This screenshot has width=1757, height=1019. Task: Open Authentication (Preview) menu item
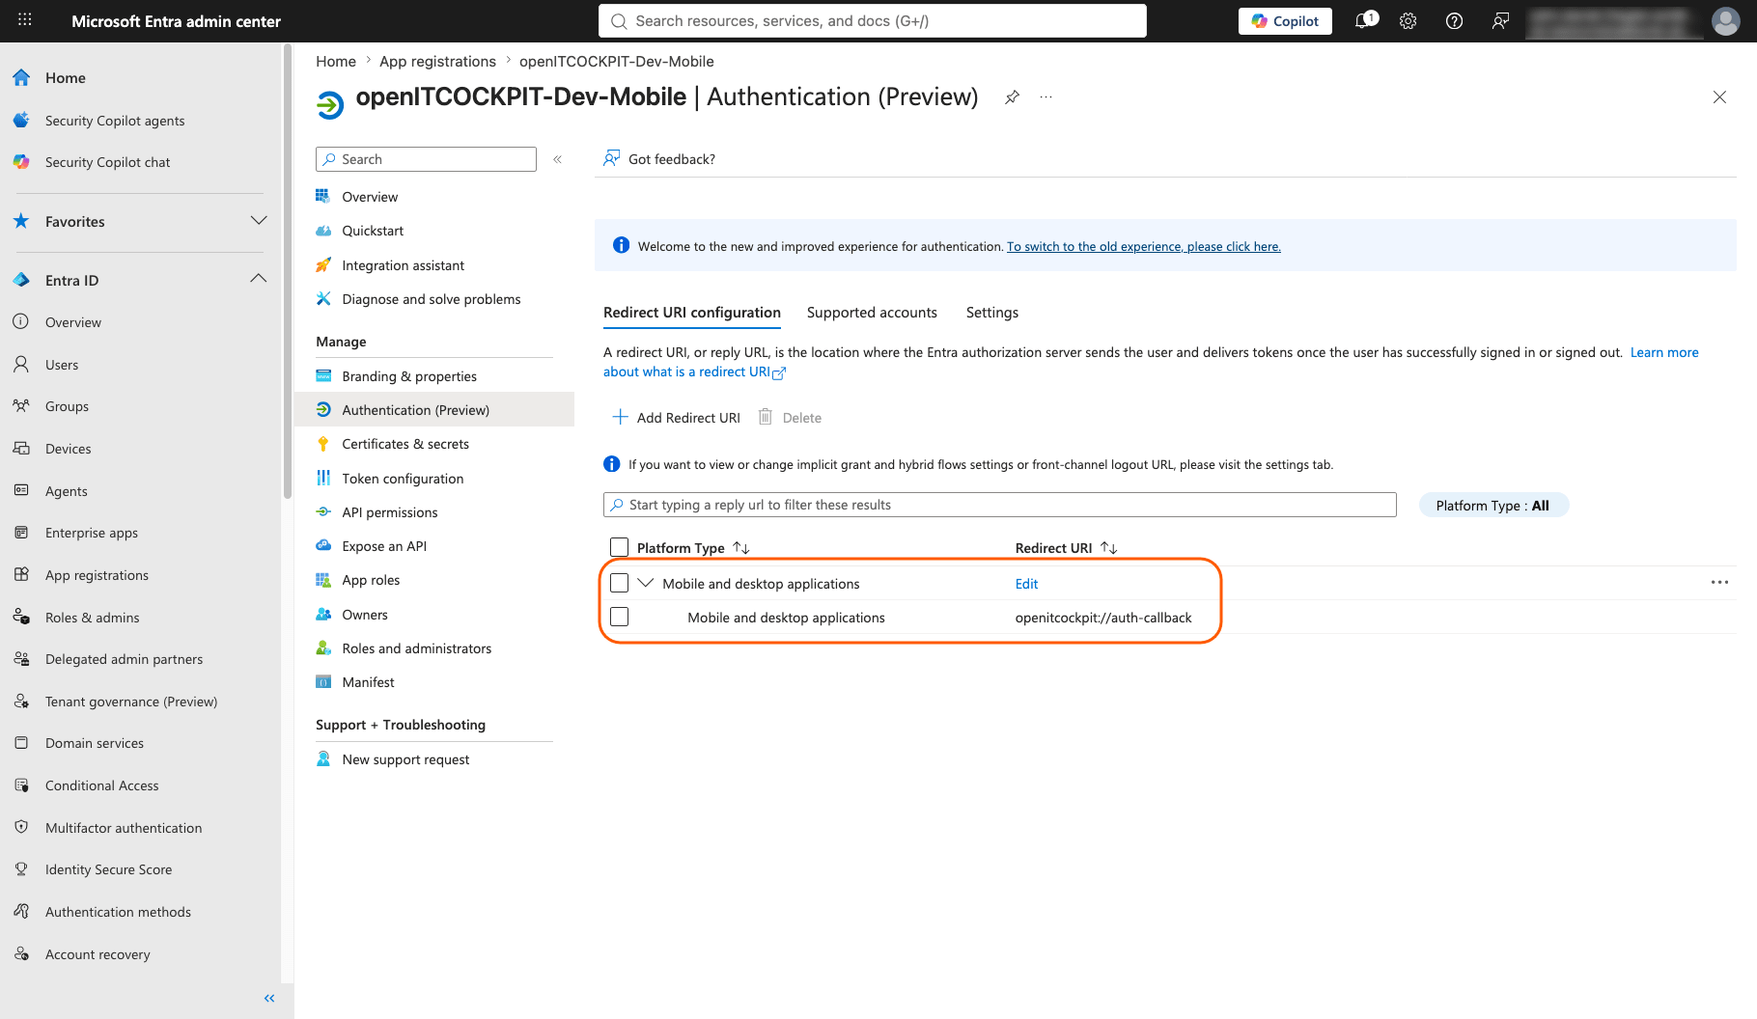tap(415, 410)
